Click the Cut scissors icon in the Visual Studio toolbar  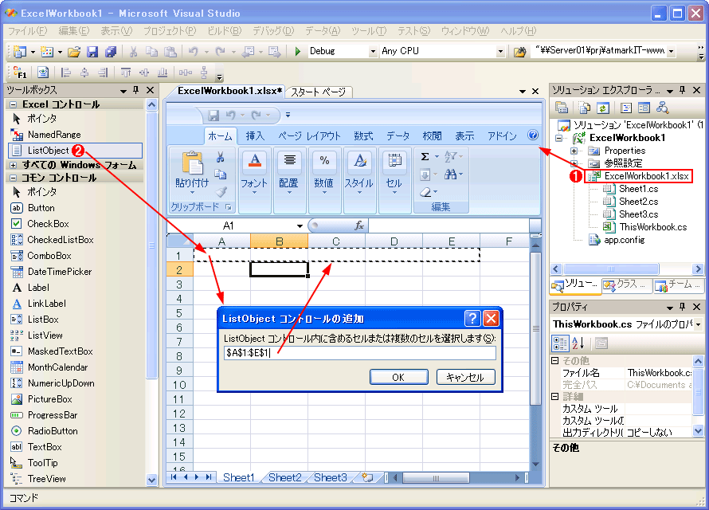coord(133,52)
